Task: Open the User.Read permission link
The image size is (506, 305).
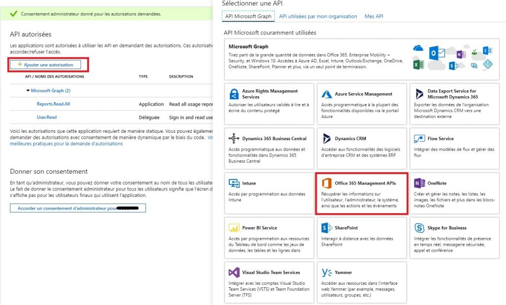Action: tap(46, 117)
